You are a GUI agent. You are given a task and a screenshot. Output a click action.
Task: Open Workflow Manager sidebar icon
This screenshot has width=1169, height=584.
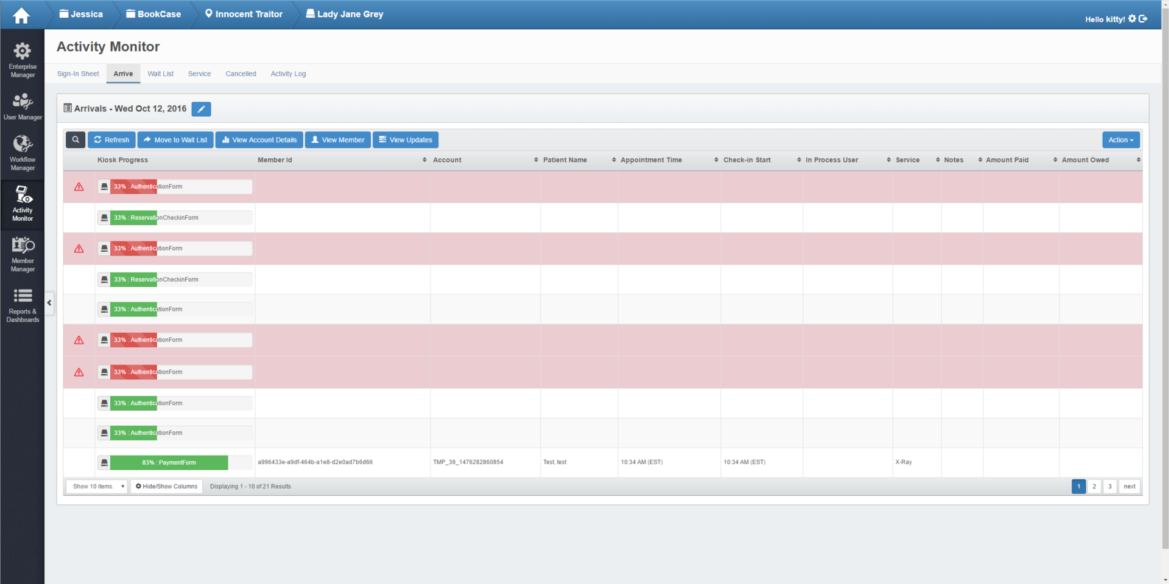point(23,152)
